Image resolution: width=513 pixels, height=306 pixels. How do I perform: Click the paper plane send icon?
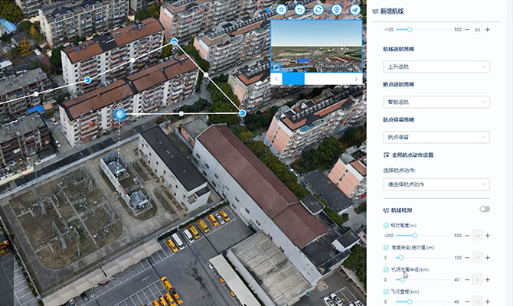(355, 10)
